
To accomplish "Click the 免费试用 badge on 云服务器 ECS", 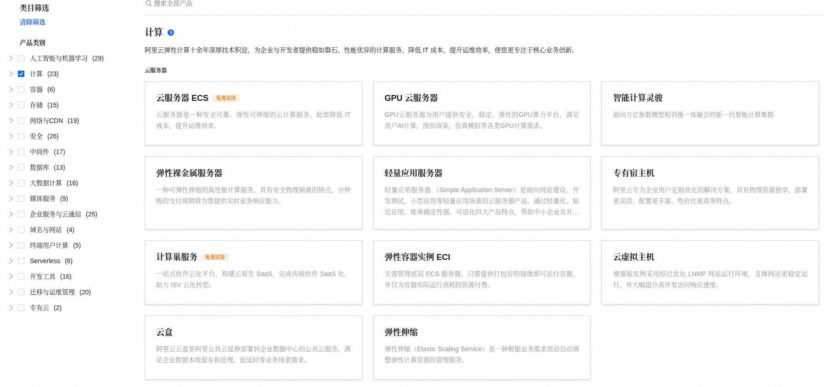I will pyautogui.click(x=226, y=98).
